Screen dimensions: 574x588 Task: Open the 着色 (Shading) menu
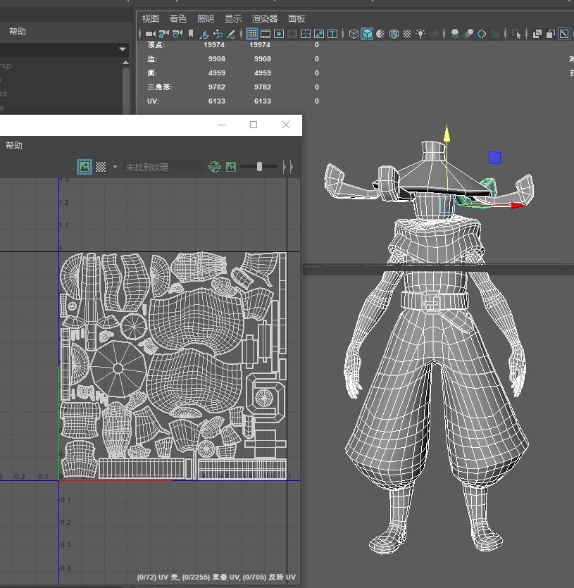(177, 19)
